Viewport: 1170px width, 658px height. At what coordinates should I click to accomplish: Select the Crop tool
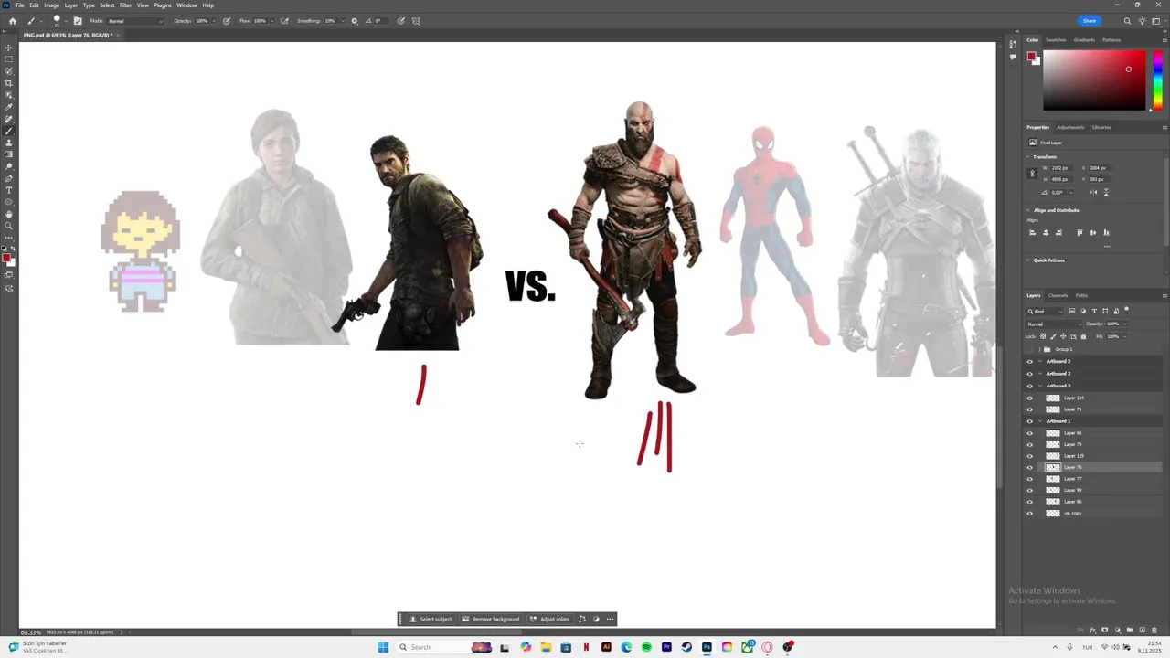coord(9,83)
